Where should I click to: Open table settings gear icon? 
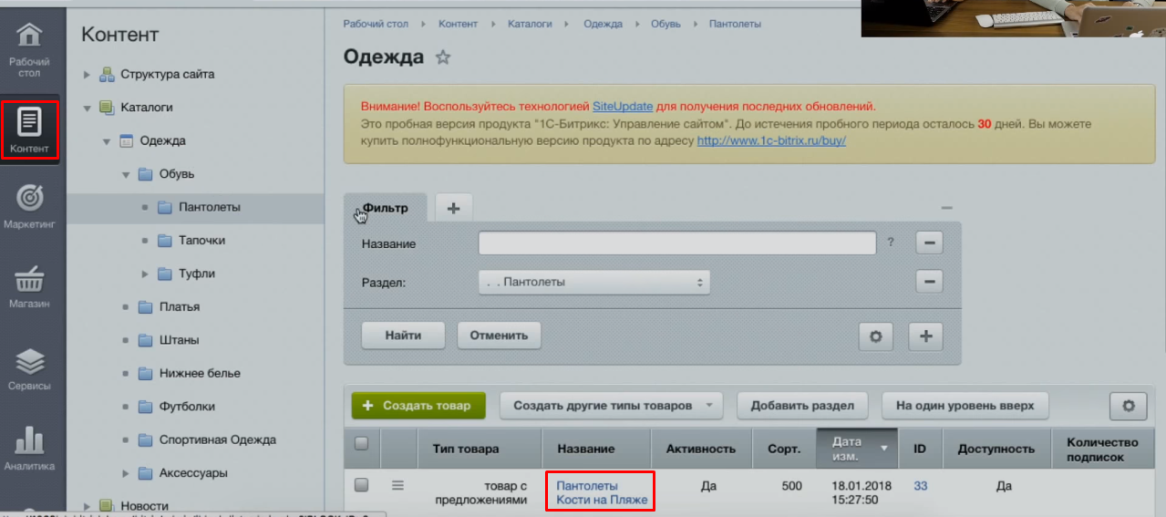click(1128, 406)
